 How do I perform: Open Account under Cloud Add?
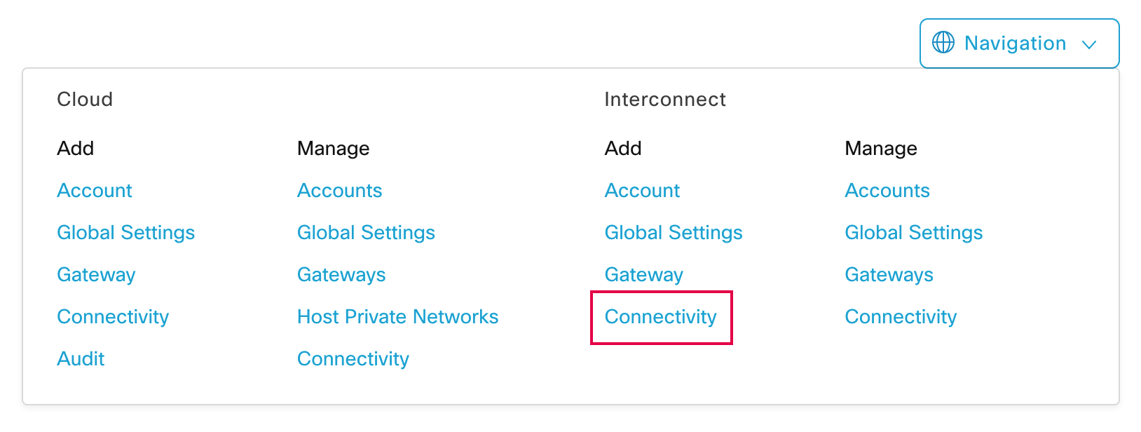click(x=94, y=190)
